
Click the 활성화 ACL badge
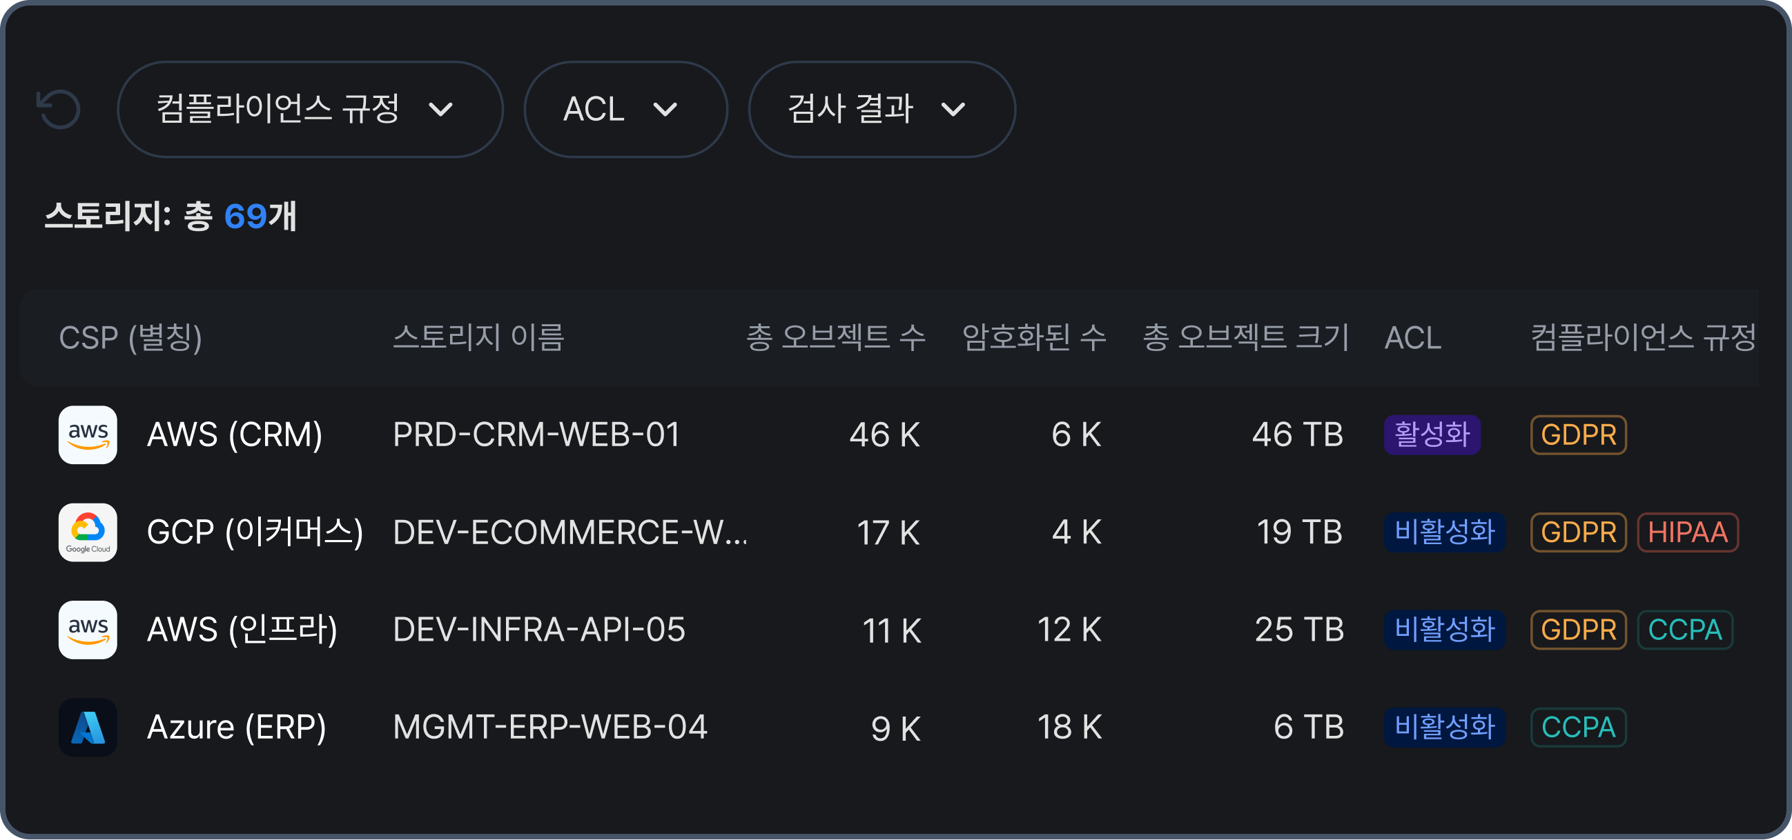[1432, 435]
